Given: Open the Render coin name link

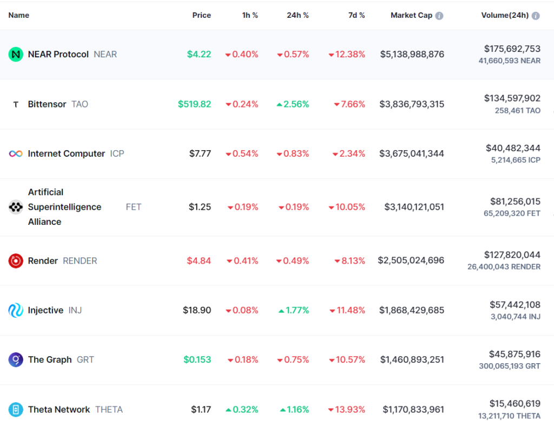Looking at the screenshot, I should point(43,261).
